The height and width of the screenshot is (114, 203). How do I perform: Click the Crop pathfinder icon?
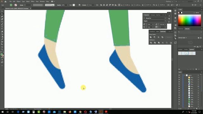[x=163, y=43]
